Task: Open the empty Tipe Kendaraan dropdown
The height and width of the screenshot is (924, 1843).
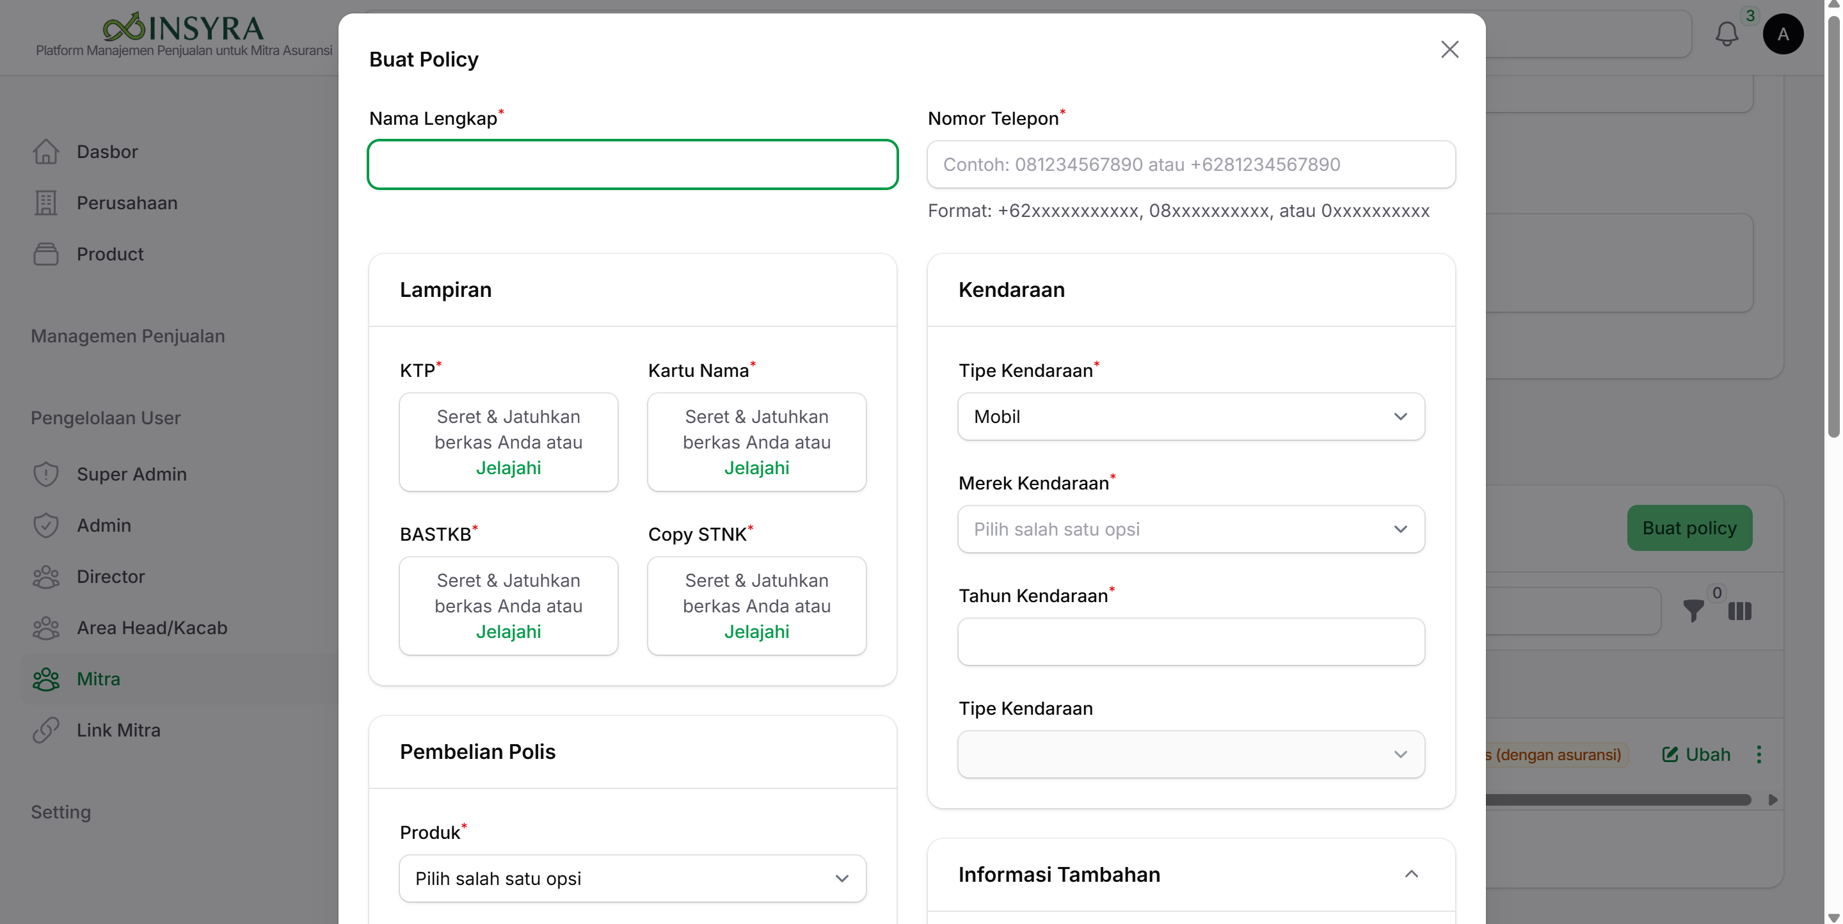Action: (1190, 754)
